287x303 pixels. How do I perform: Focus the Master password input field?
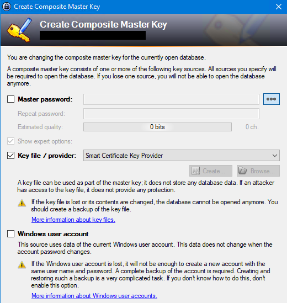pyautogui.click(x=171, y=99)
